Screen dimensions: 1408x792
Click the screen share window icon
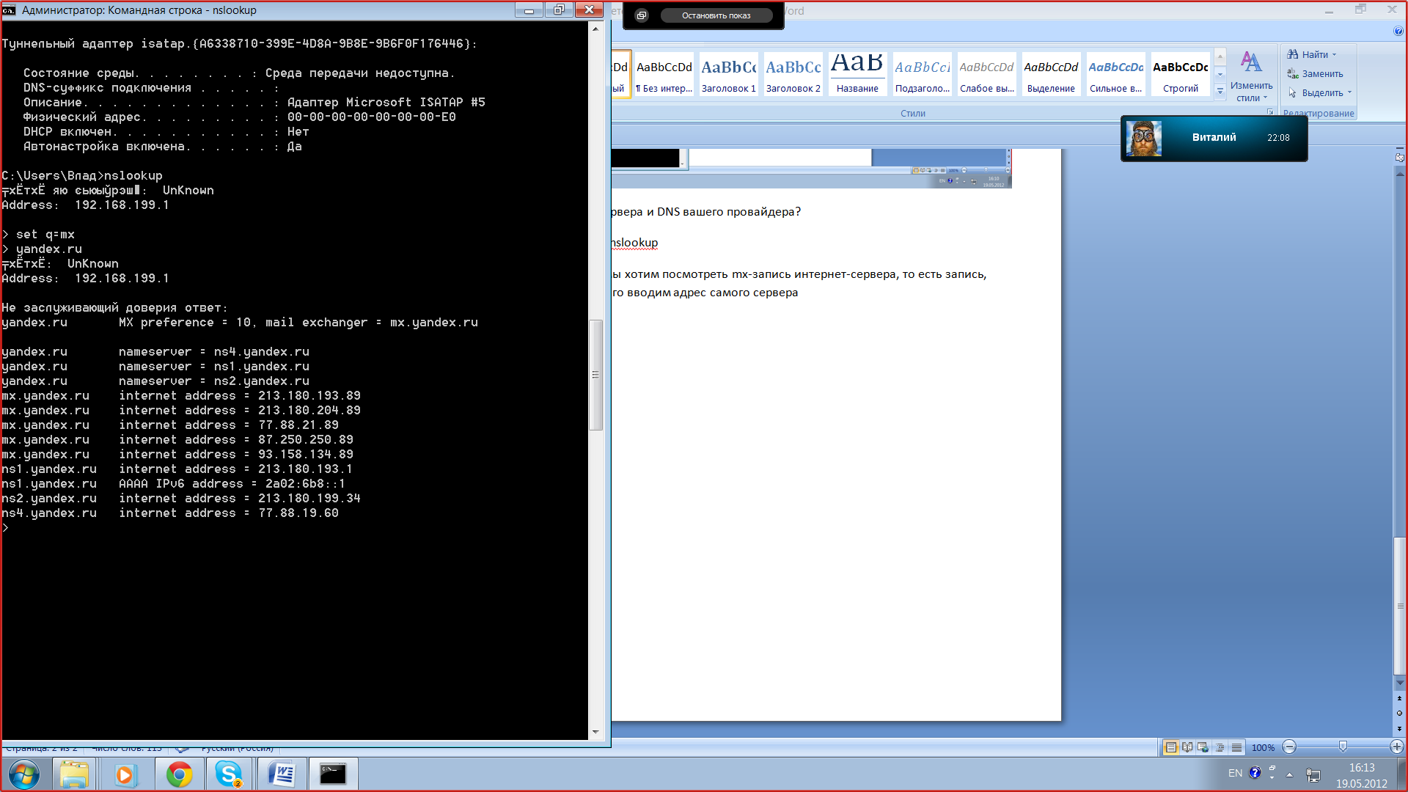click(642, 15)
